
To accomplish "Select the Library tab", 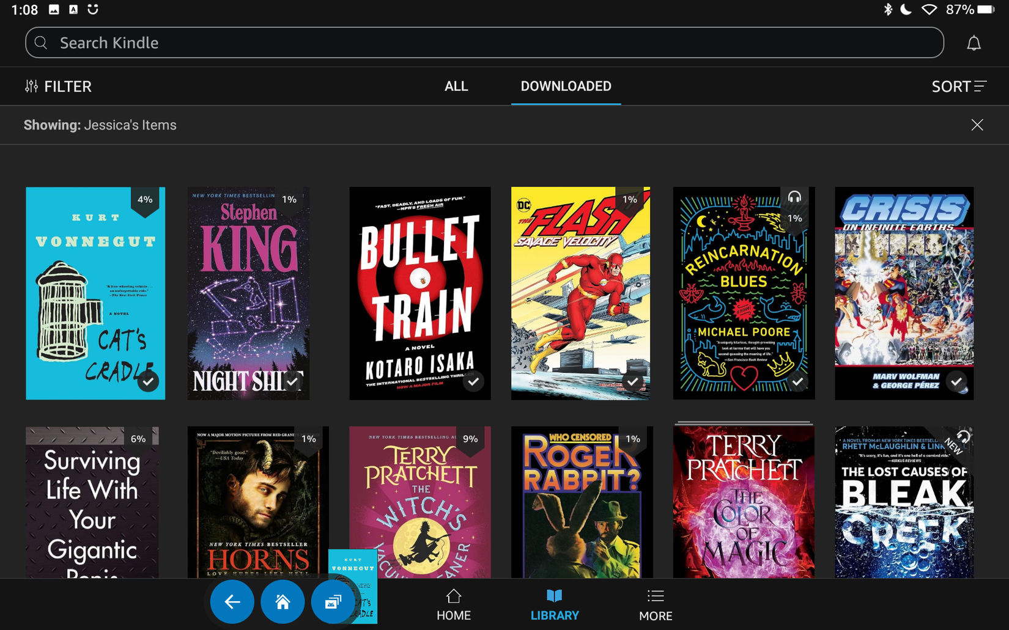I will [x=555, y=605].
